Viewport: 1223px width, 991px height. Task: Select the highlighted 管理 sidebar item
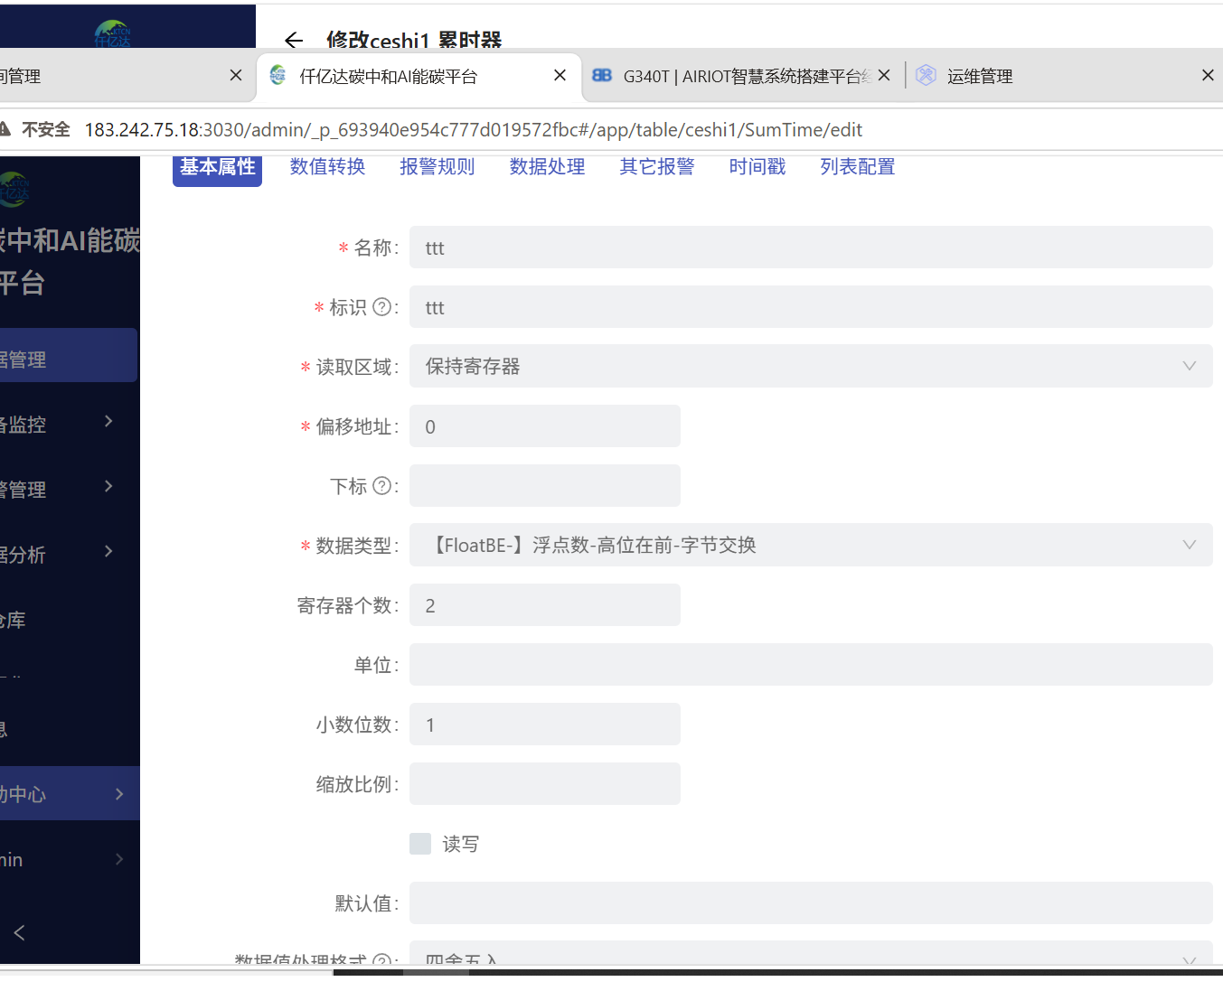(x=69, y=356)
